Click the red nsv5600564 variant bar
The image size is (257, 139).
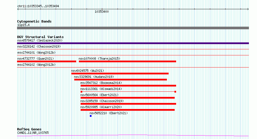[x=128, y=98]
